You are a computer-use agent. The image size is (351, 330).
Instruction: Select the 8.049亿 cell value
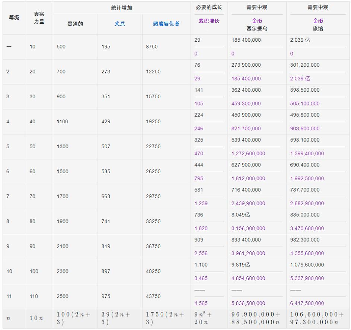[241, 215]
